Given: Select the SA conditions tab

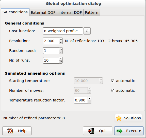Looking at the screenshot, I should (15, 12).
